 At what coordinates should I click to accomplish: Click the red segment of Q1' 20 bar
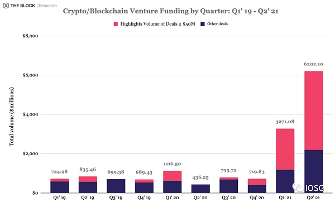[x=172, y=176]
